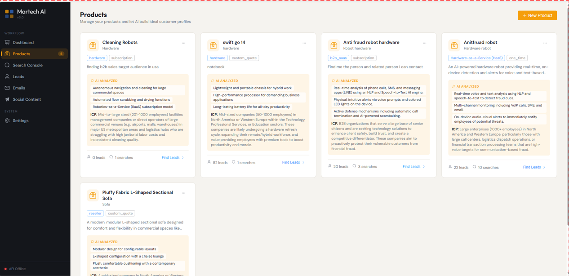The width and height of the screenshot is (569, 276).
Task: Click the Products page heading
Action: point(93,15)
